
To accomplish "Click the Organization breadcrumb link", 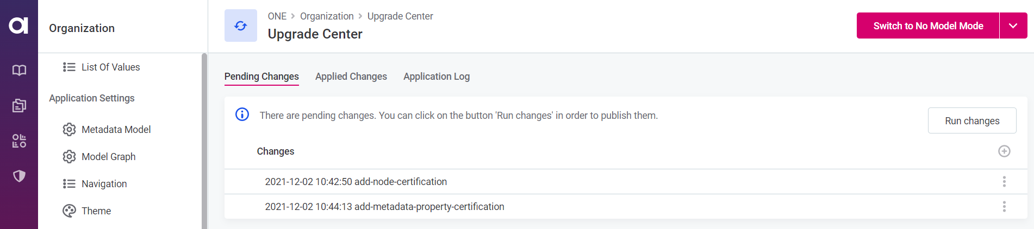I will pyautogui.click(x=327, y=16).
